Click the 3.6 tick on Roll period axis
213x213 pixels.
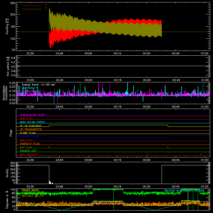tap(13, 75)
